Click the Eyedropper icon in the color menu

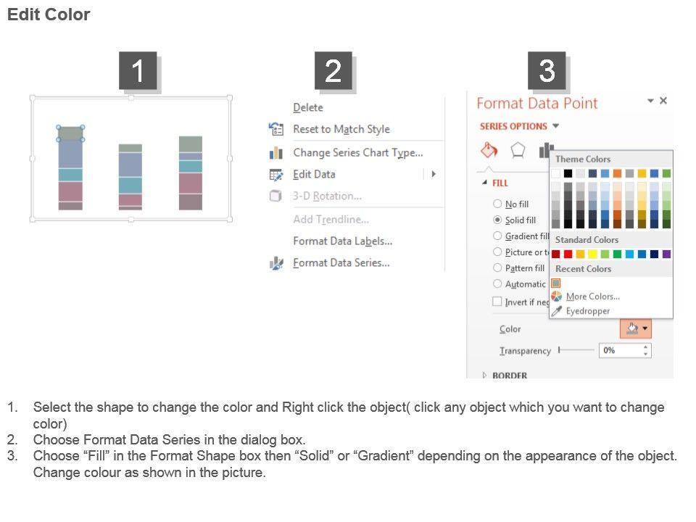[x=557, y=311]
